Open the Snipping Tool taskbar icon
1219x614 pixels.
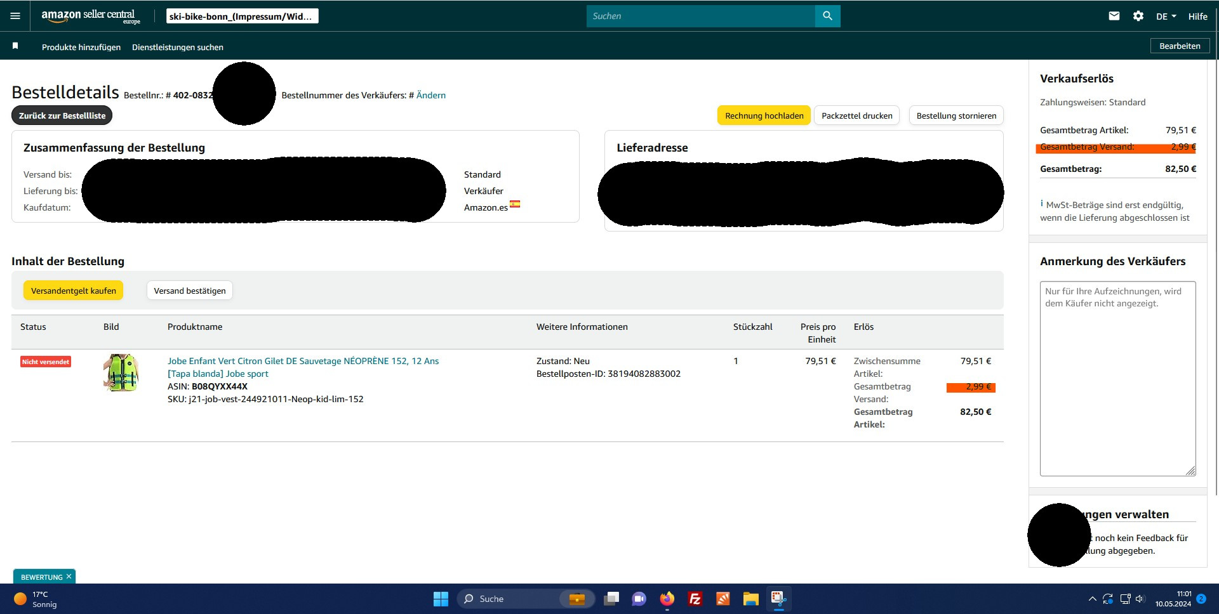(x=778, y=599)
